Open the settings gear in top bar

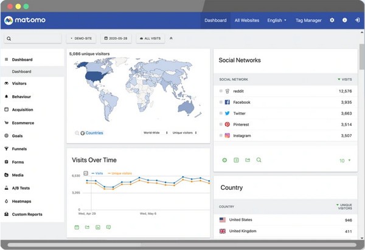tap(332, 20)
